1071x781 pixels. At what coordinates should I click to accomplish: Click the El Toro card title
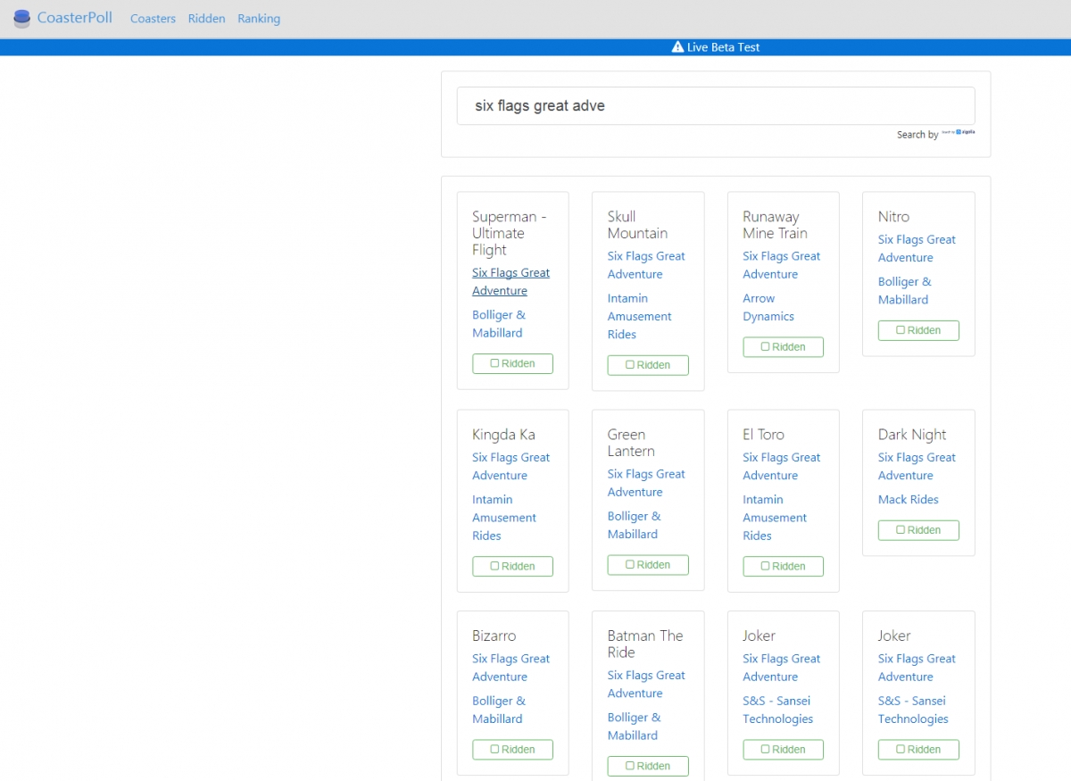(x=763, y=435)
